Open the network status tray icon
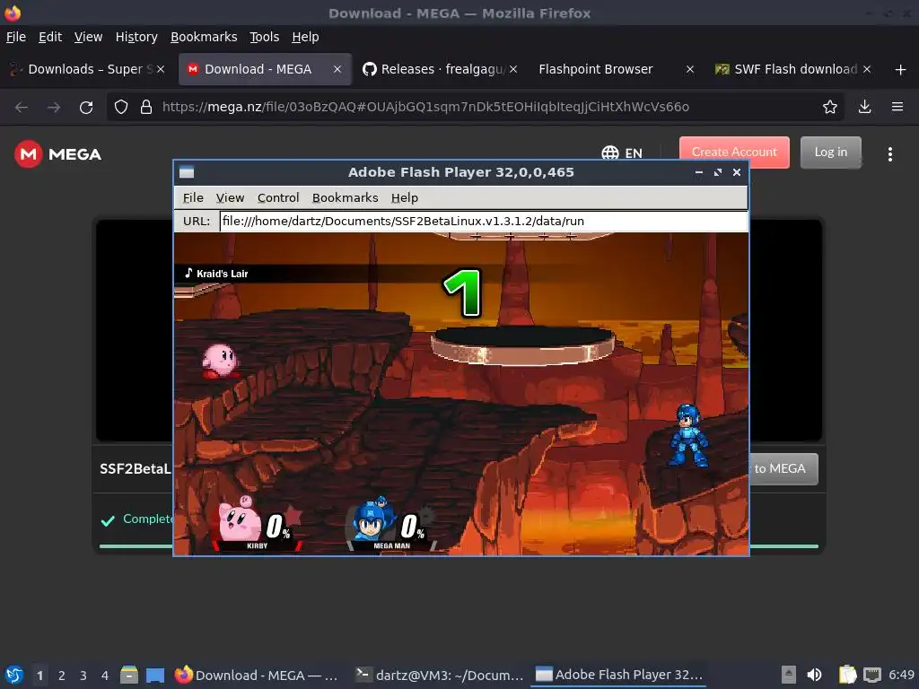This screenshot has height=689, width=919. pyautogui.click(x=872, y=675)
